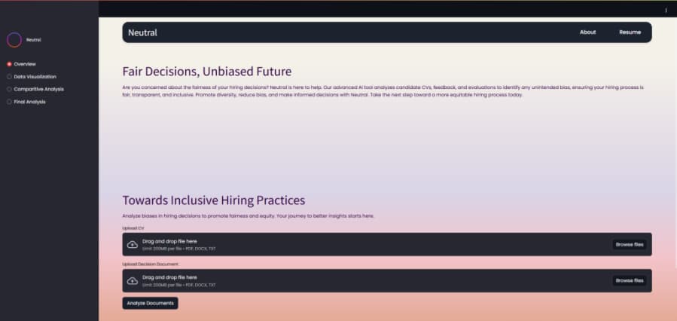
Task: Open the three-dot menu at top right
Action: click(666, 10)
